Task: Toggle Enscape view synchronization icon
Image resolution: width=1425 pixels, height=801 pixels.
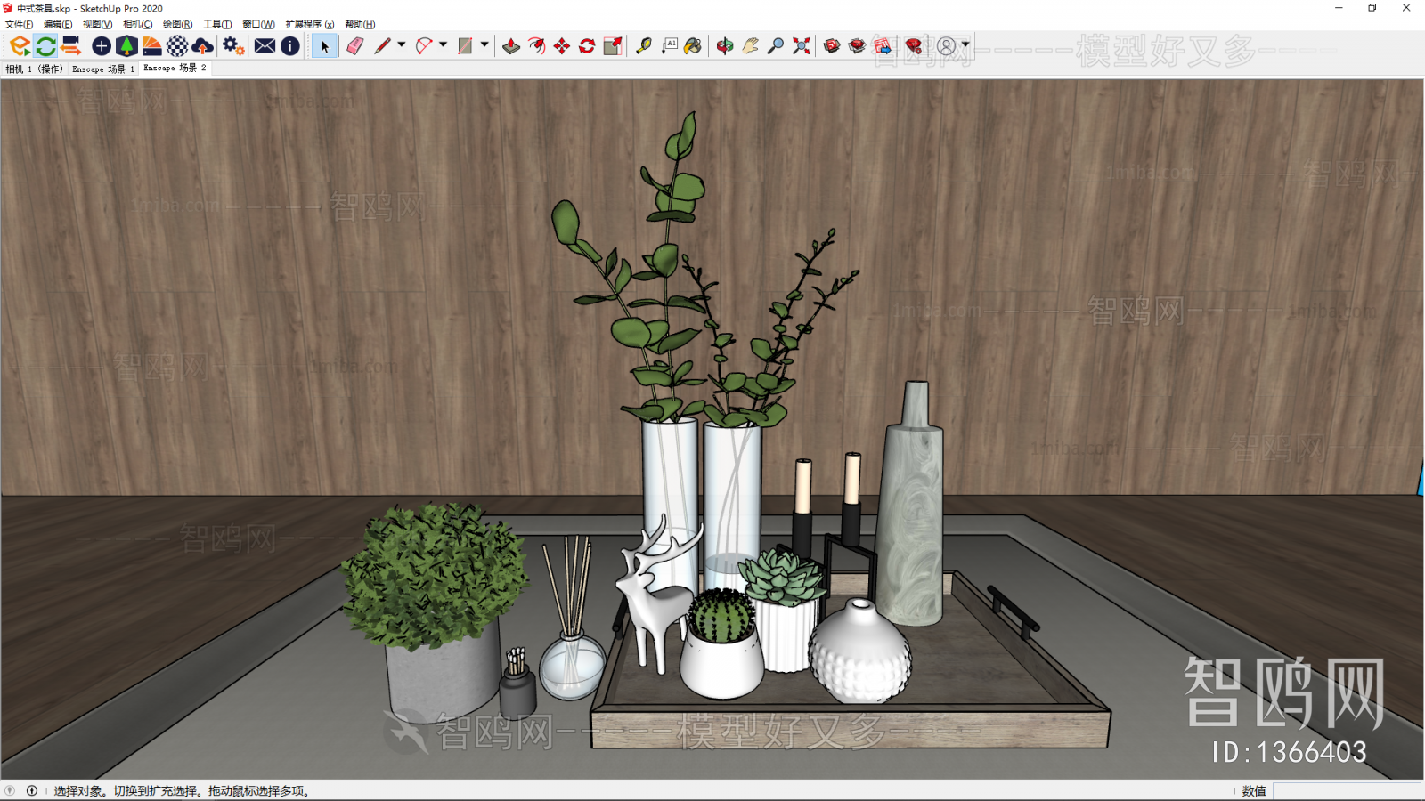Action: pyautogui.click(x=71, y=46)
